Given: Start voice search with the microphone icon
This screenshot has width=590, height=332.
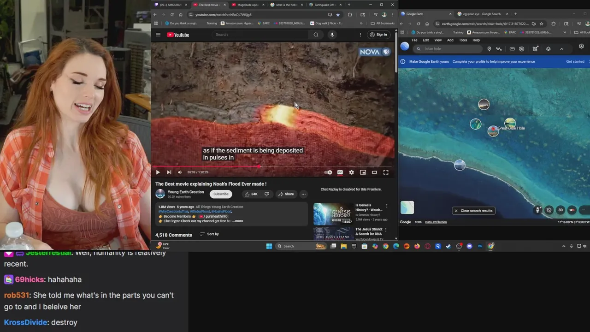Looking at the screenshot, I should [x=332, y=35].
